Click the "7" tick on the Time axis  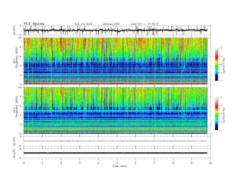154,163
